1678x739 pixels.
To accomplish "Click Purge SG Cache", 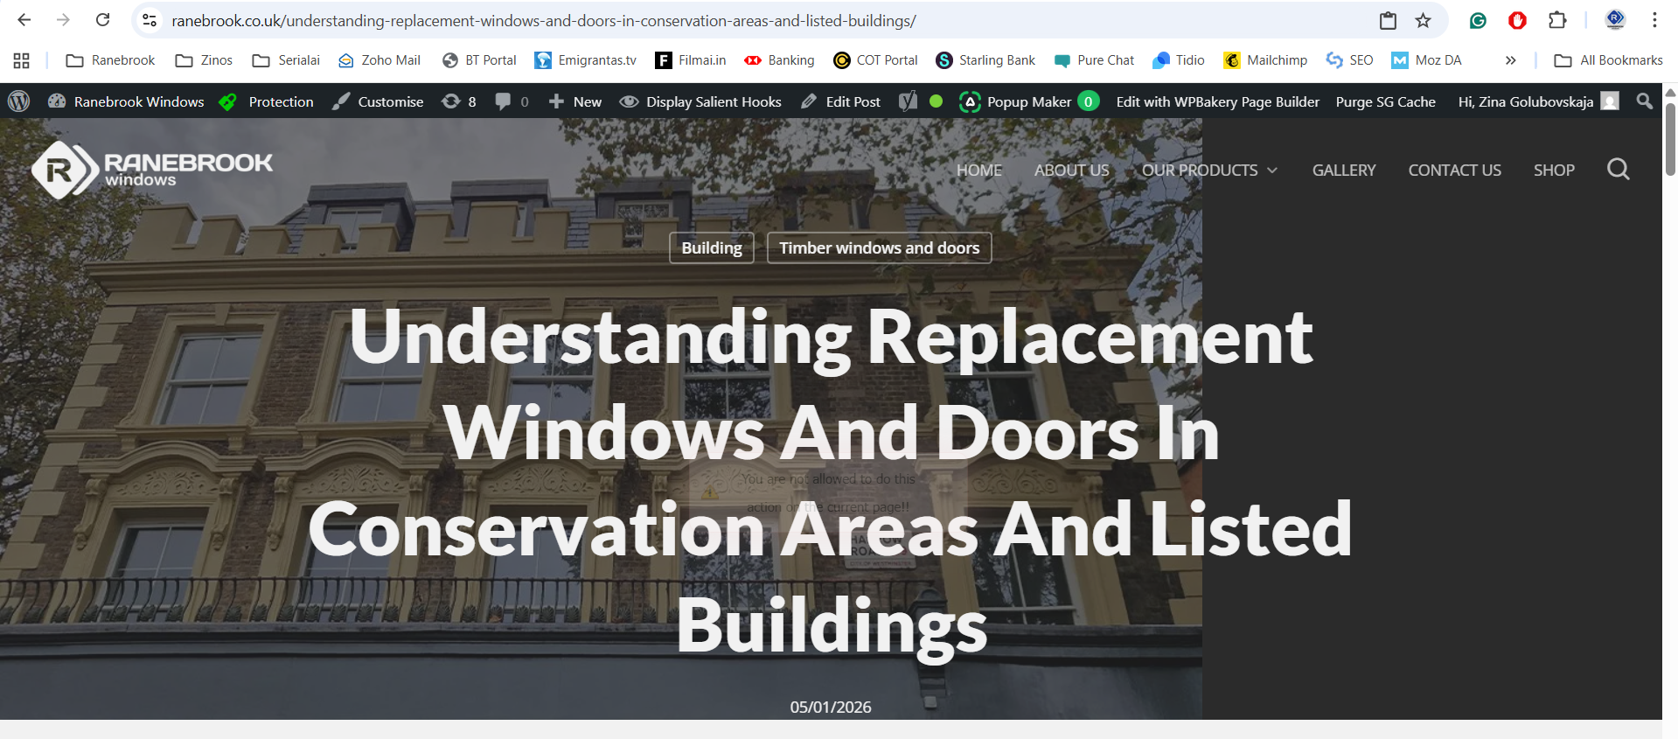I will (1385, 101).
